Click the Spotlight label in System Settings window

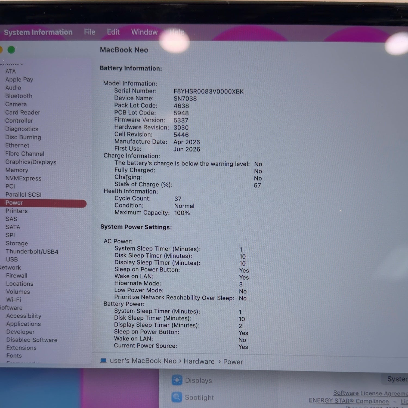(x=199, y=398)
